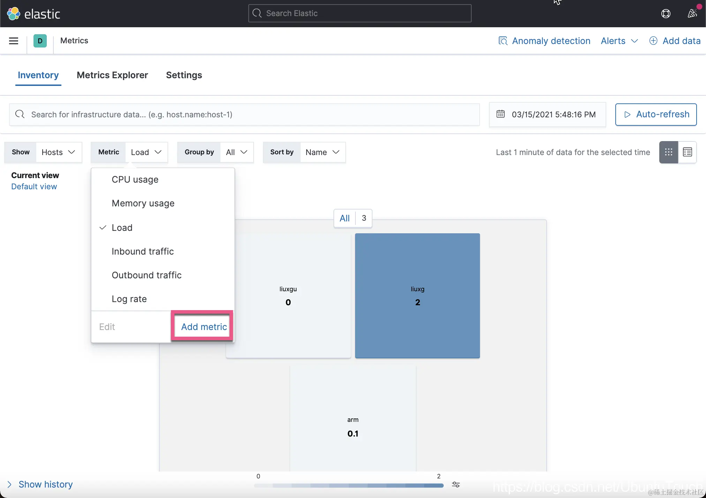Click Add metric button

(204, 327)
